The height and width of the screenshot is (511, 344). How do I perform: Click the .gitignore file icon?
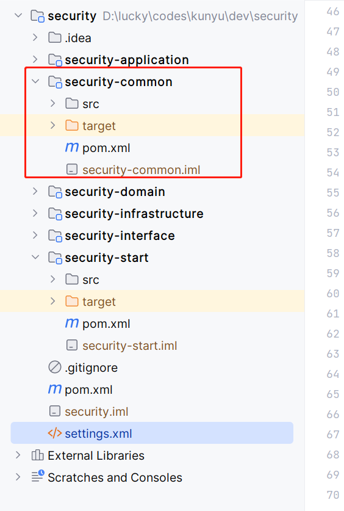pyautogui.click(x=55, y=368)
